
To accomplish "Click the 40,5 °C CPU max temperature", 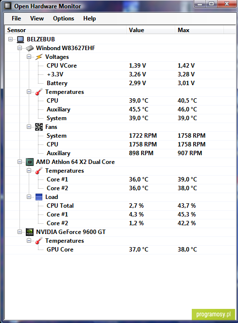I will (x=187, y=101).
